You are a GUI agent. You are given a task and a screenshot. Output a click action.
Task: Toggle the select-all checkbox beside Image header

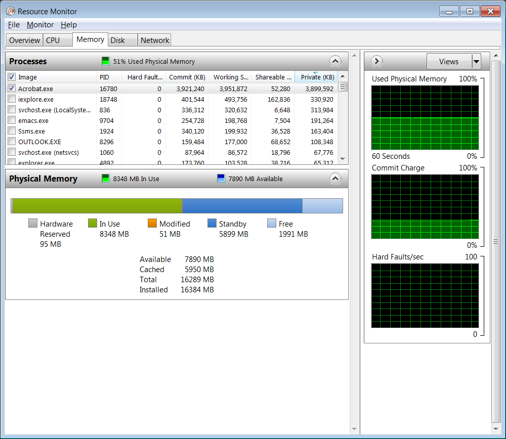12,77
